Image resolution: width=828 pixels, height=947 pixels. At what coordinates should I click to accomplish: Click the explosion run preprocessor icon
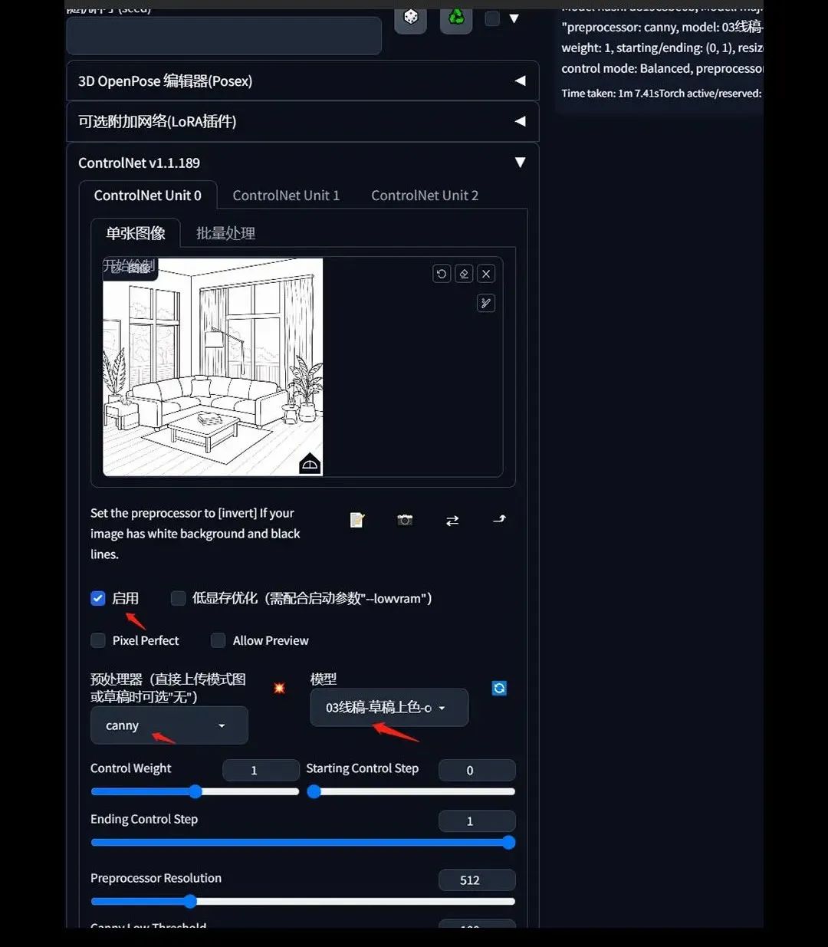279,688
